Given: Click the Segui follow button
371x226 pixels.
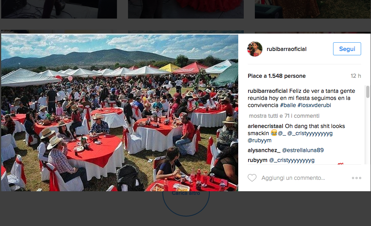Looking at the screenshot, I should (x=347, y=49).
